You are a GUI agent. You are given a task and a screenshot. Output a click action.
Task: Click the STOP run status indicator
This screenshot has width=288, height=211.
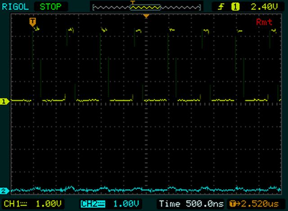point(50,7)
